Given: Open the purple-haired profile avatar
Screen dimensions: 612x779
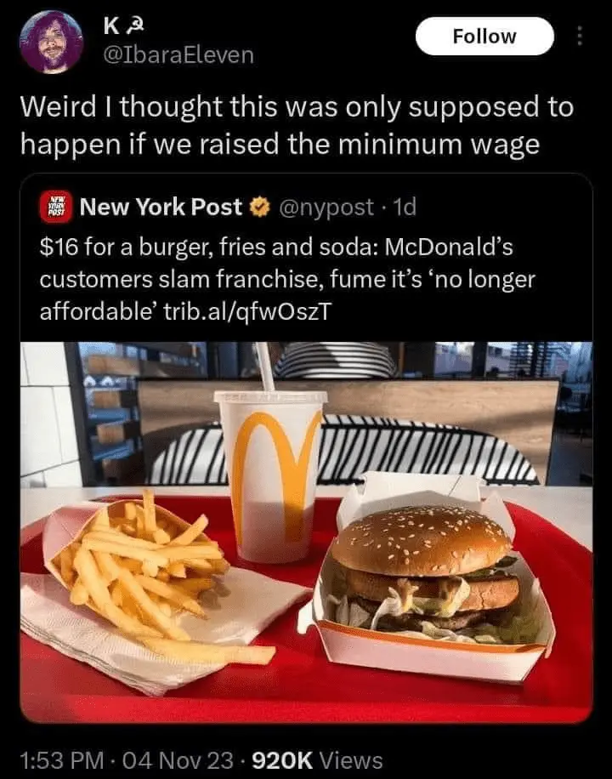Looking at the screenshot, I should [52, 43].
